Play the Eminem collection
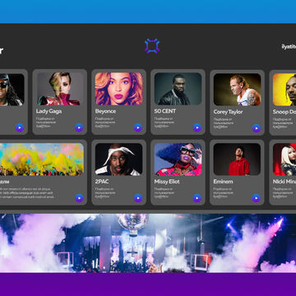 pos(256,198)
